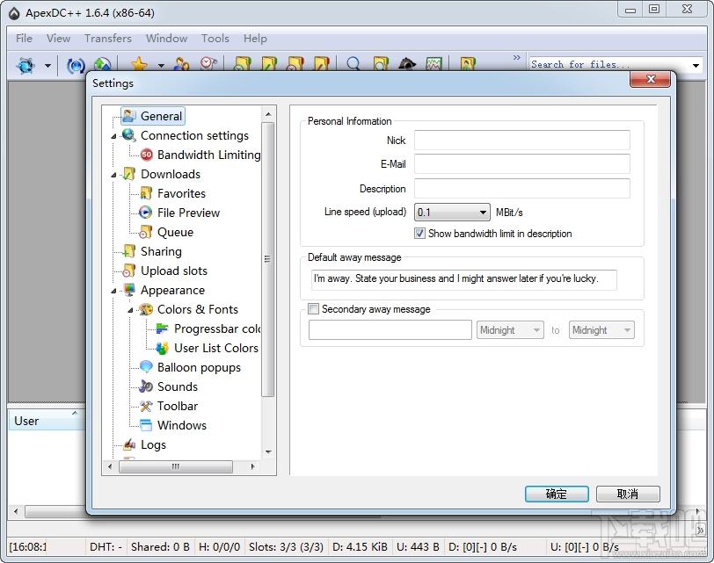Click the Reconnect toolbar icon
Image resolution: width=714 pixels, height=563 pixels.
tap(76, 66)
